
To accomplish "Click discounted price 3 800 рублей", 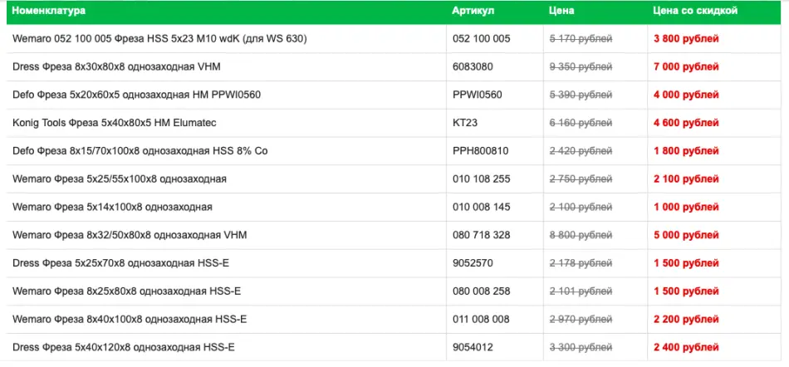I will click(686, 38).
